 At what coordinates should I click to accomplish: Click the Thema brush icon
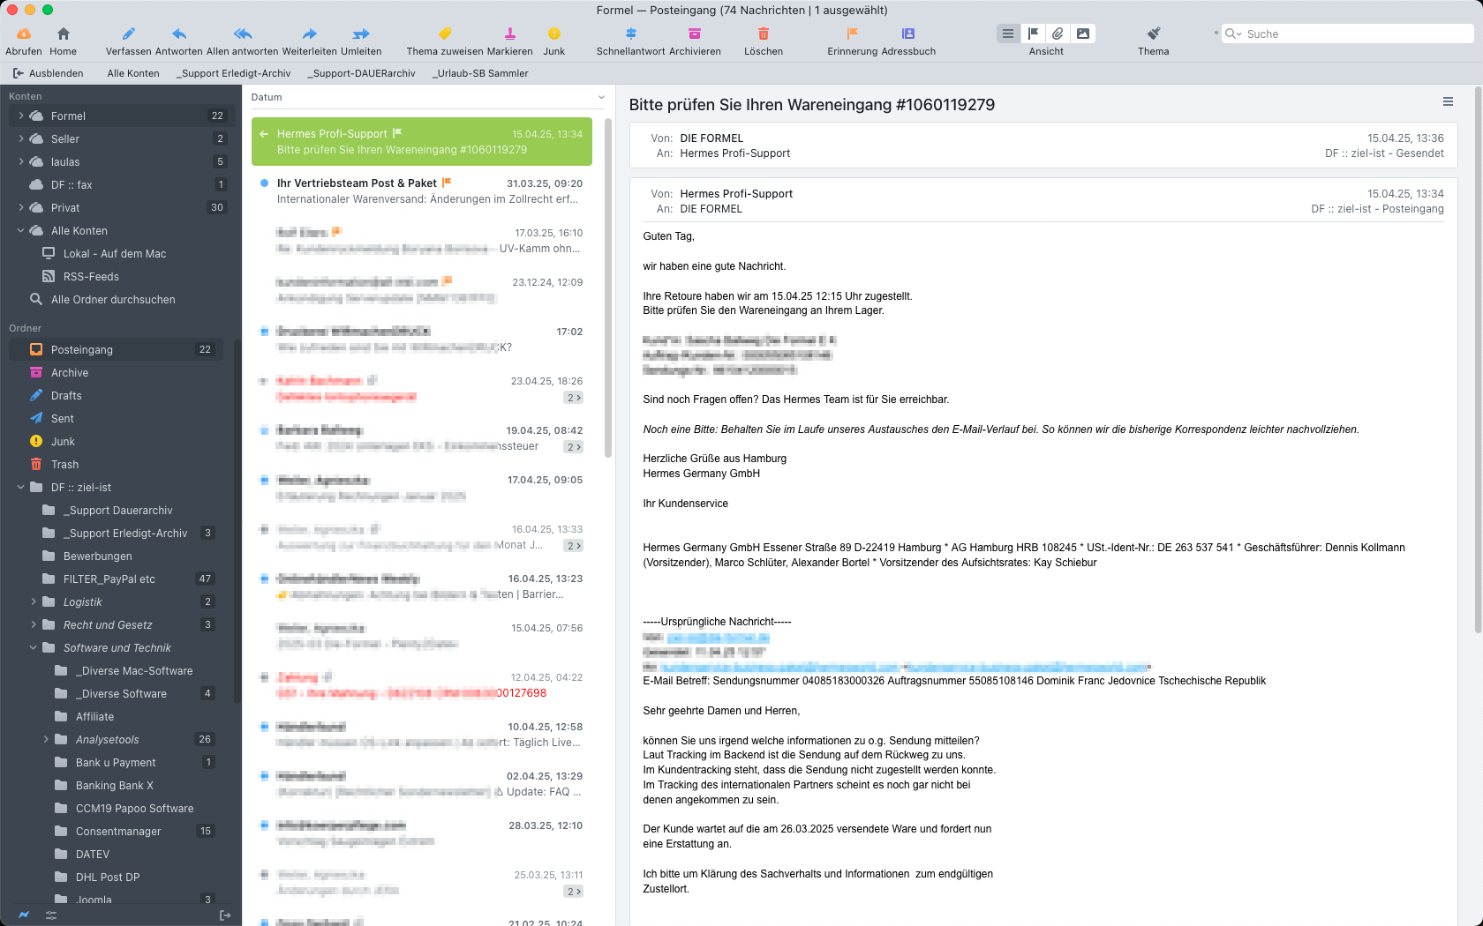point(1154,34)
